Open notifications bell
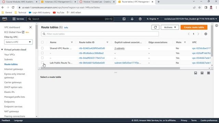The width and height of the screenshot is (219, 123). [x=132, y=19]
